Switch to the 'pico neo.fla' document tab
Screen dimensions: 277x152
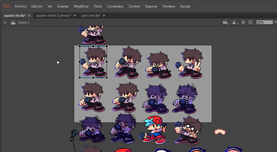(x=91, y=15)
